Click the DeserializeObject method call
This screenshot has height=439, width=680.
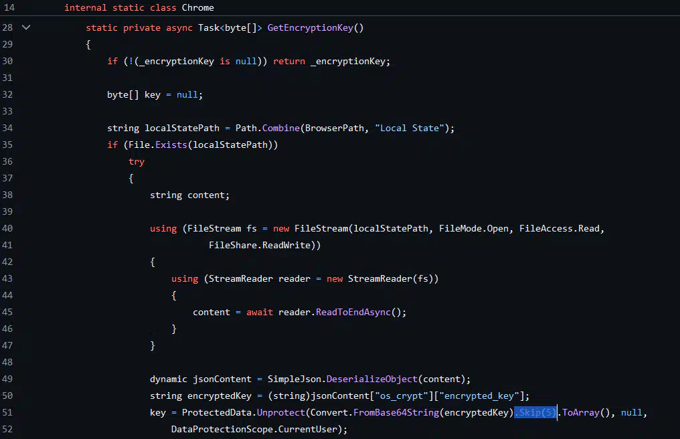(x=371, y=379)
